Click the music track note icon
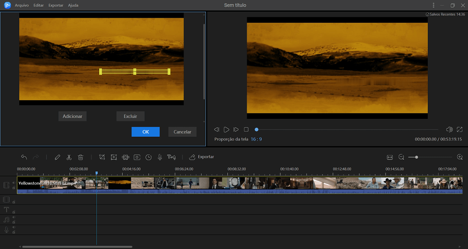Image resolution: width=468 pixels, height=249 pixels. [x=6, y=220]
